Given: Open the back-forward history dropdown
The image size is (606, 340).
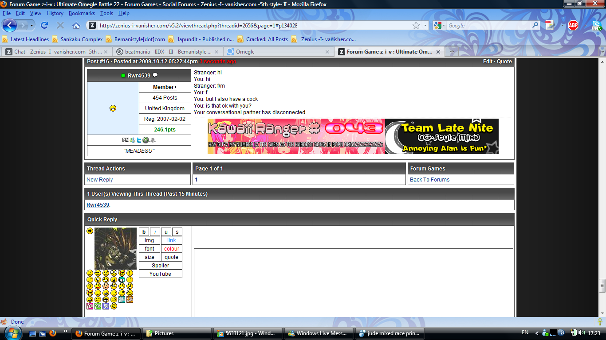Looking at the screenshot, I should (x=32, y=25).
